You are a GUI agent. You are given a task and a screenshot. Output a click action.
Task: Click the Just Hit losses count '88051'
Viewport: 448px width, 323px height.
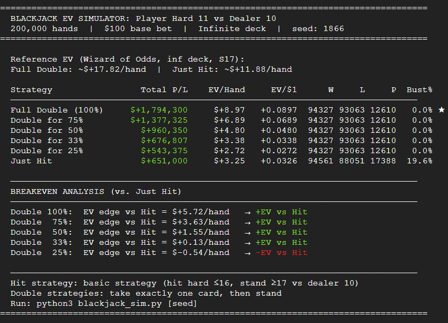(x=352, y=161)
